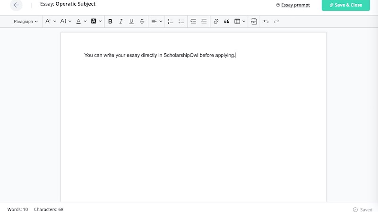
Task: Go back using the left arrow button
Action: [16, 5]
